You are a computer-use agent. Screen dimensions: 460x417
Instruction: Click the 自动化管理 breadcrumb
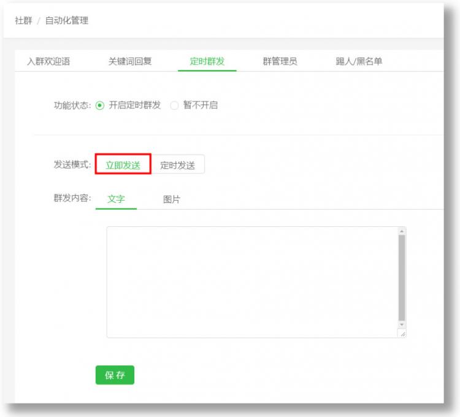click(67, 20)
